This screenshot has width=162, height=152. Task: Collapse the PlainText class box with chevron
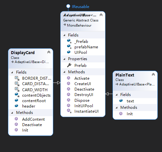(153, 74)
